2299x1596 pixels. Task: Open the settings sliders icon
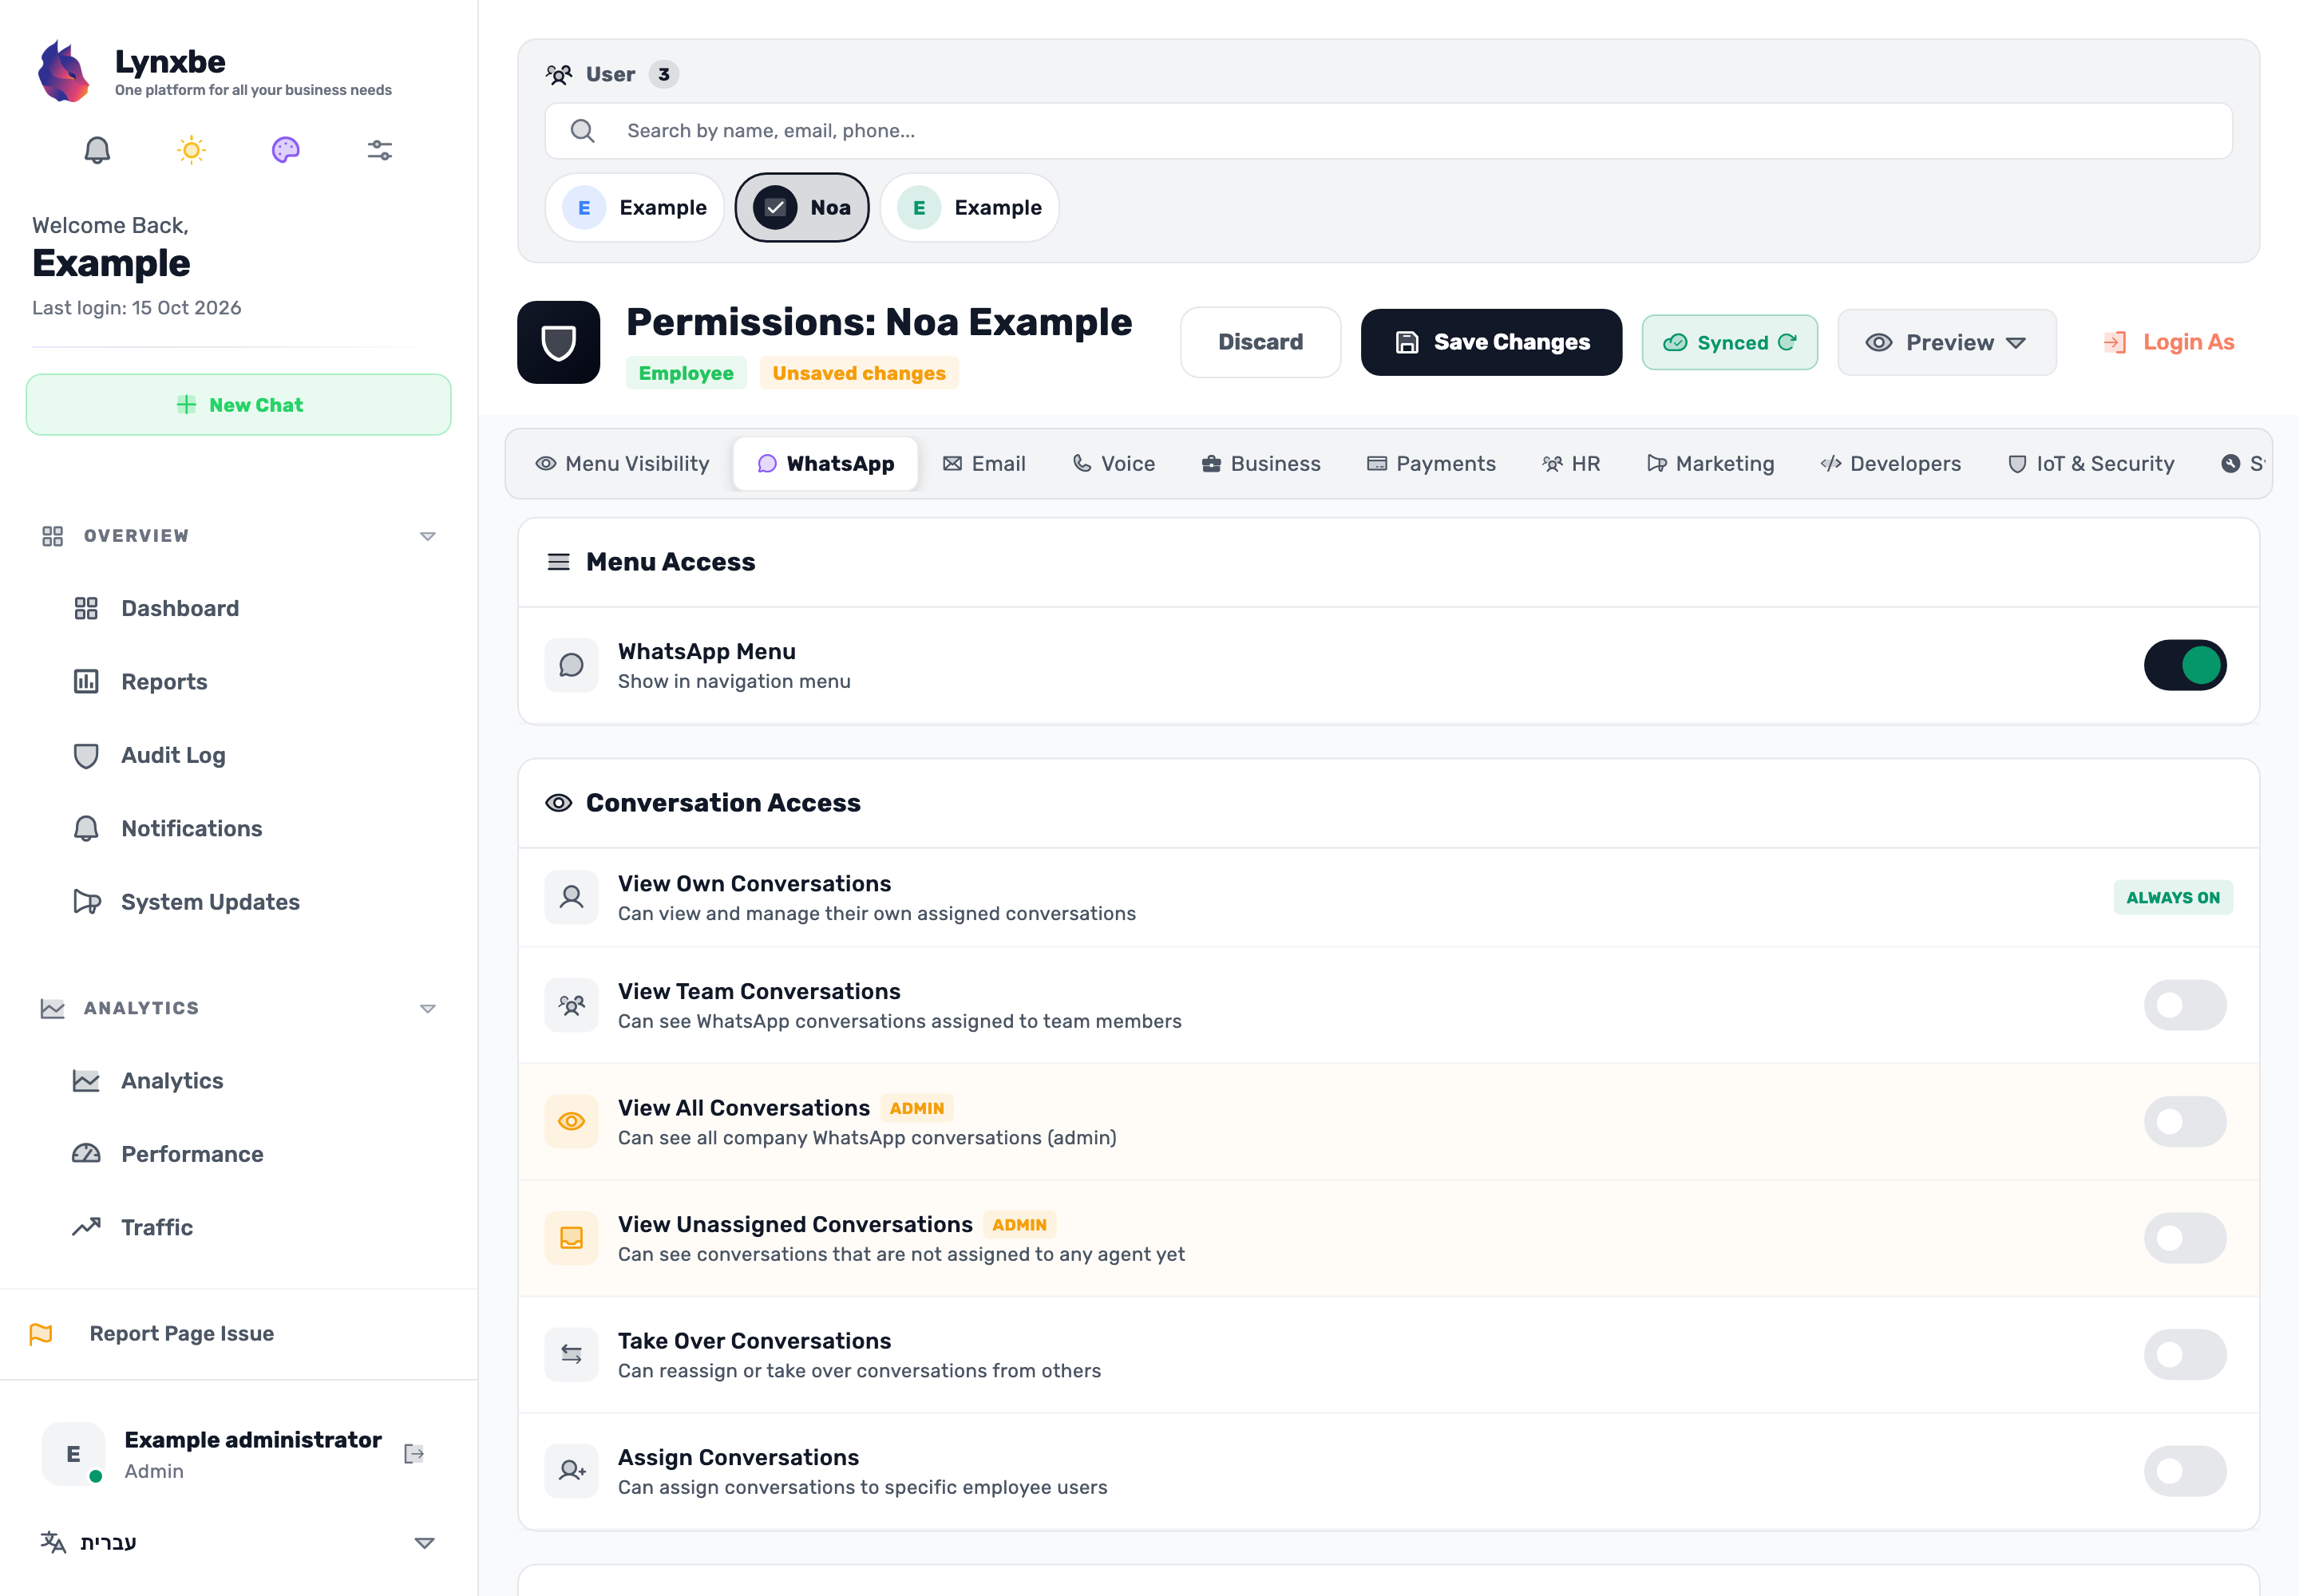pos(379,150)
